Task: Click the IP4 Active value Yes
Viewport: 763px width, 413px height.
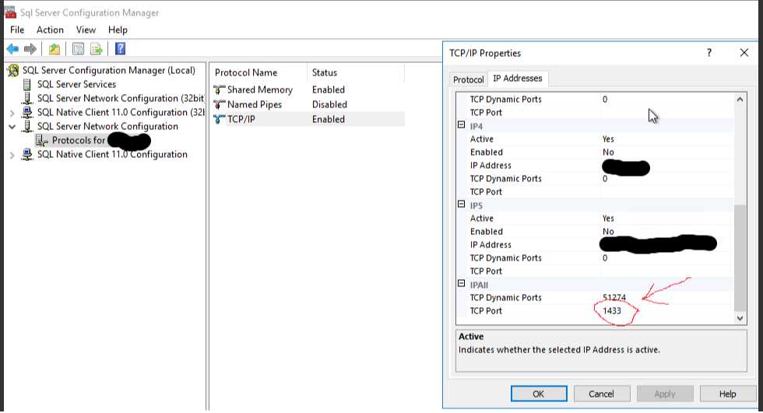Action: point(608,139)
